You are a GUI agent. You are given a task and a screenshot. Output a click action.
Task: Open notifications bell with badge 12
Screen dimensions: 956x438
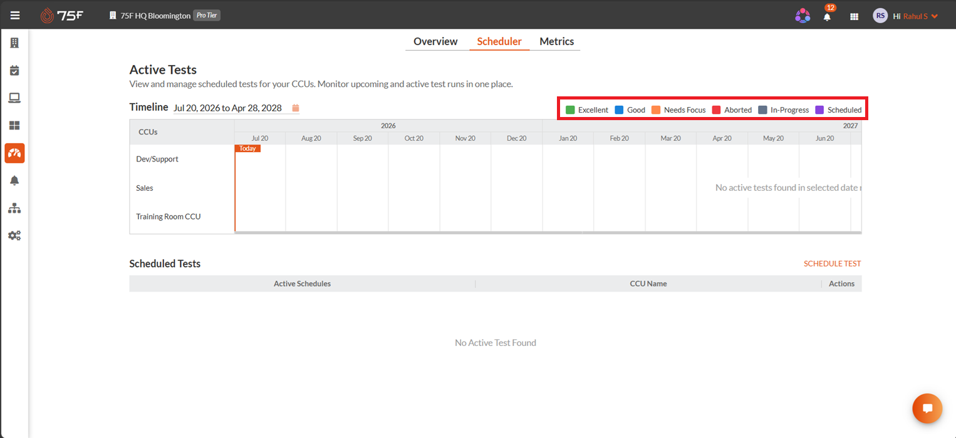[828, 16]
